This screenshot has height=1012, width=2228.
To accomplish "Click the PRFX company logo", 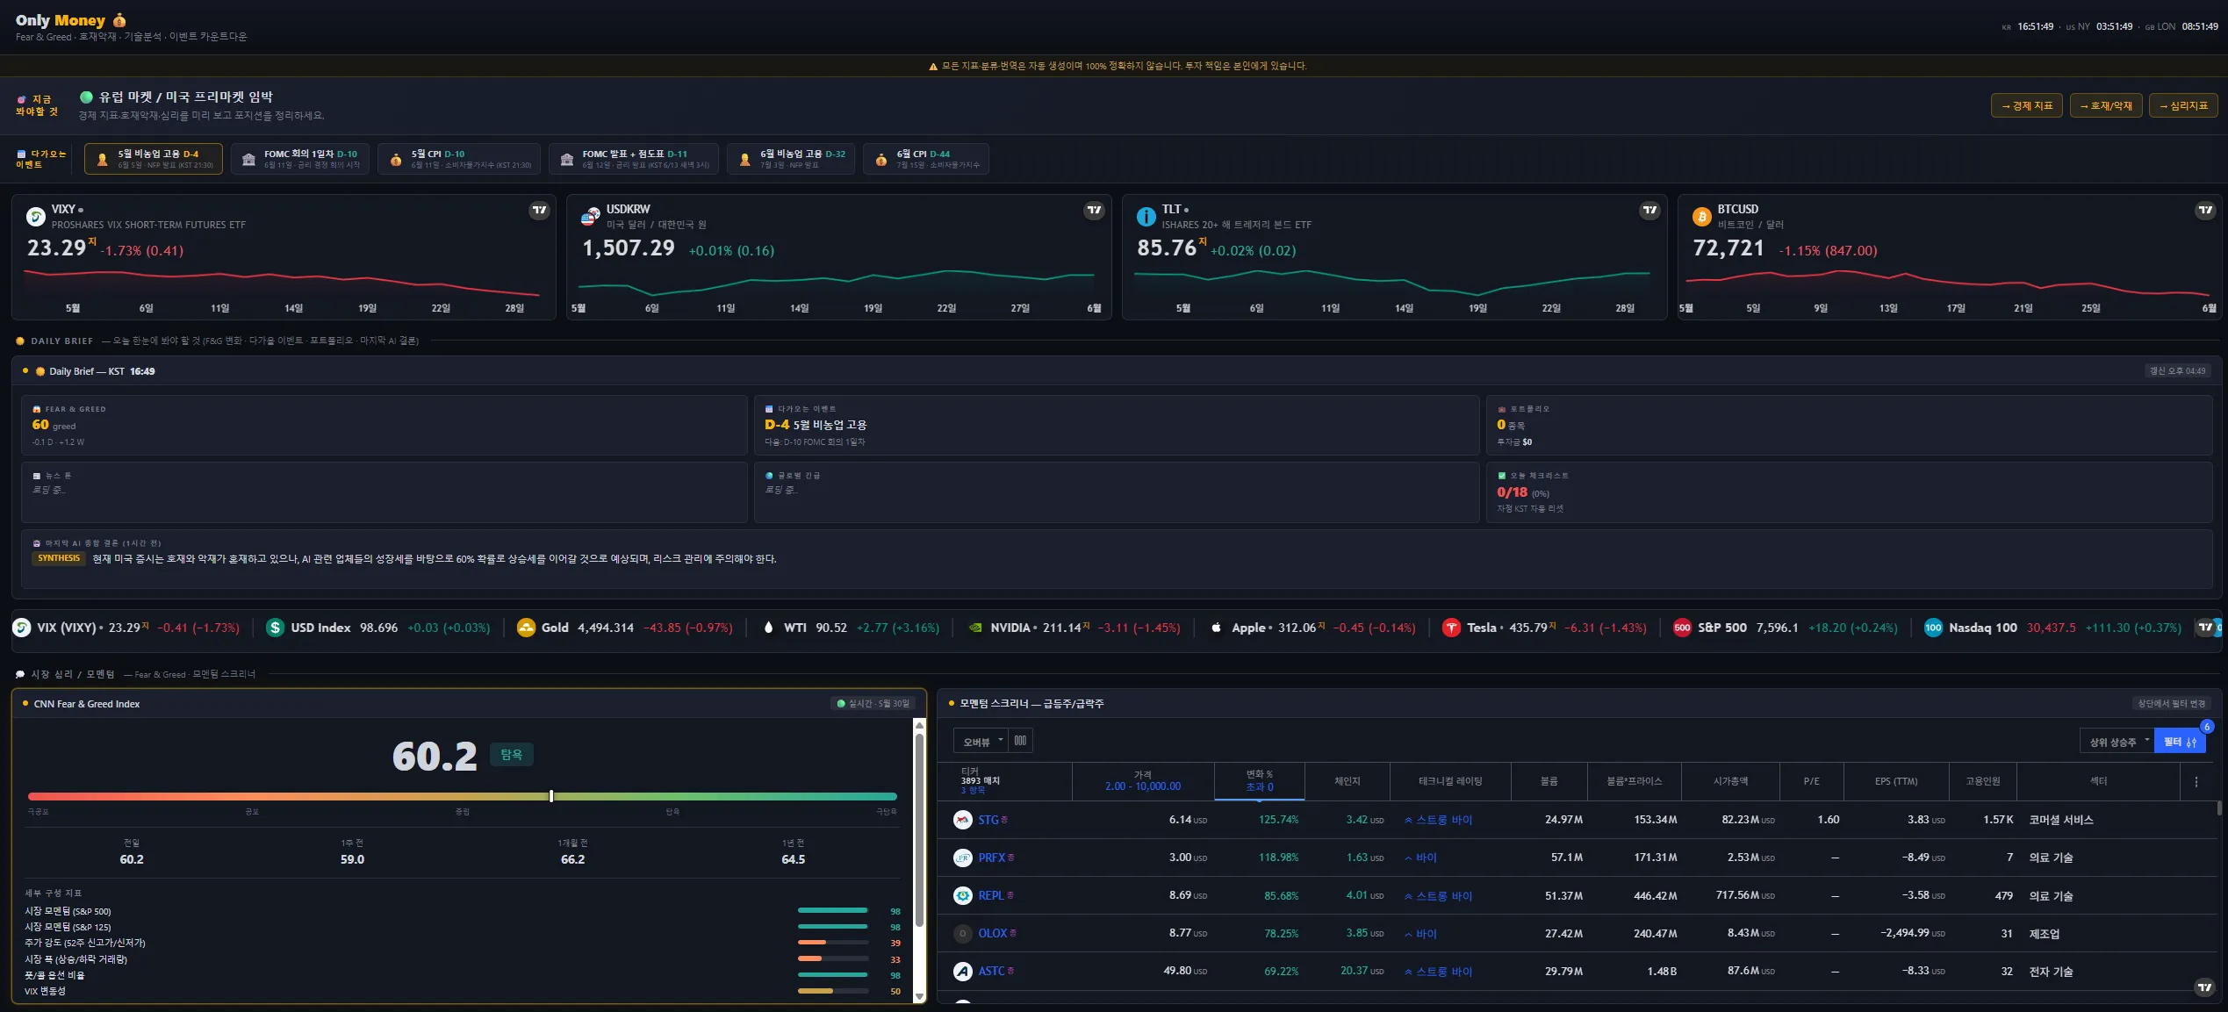I will 963,858.
